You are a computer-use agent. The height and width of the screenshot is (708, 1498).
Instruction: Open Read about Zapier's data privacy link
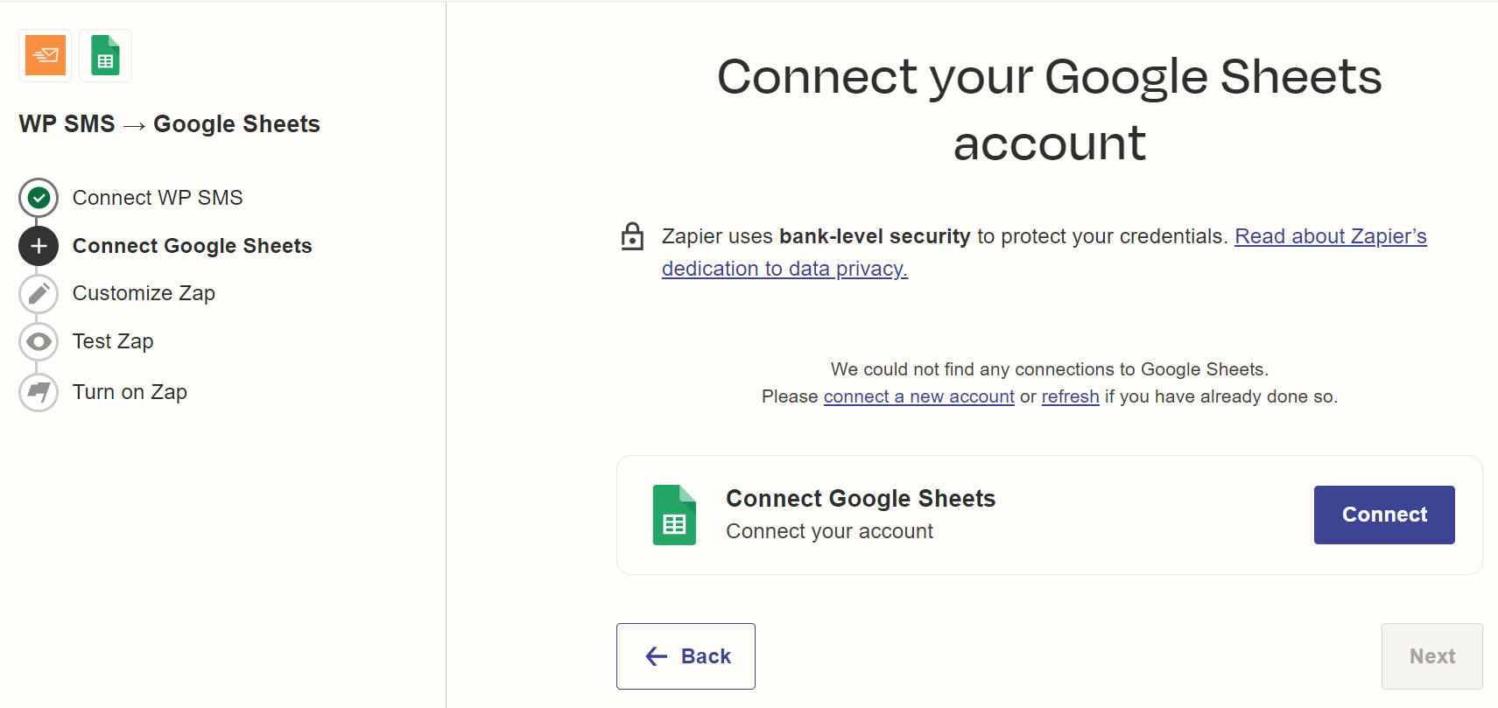coord(1330,236)
